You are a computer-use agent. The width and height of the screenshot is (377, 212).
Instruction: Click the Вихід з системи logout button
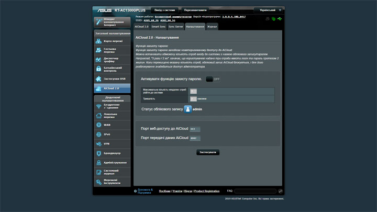pos(165,10)
